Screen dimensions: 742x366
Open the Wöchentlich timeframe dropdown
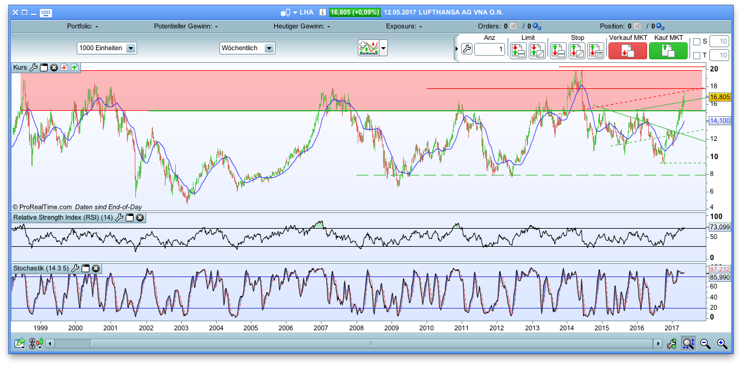click(x=247, y=48)
